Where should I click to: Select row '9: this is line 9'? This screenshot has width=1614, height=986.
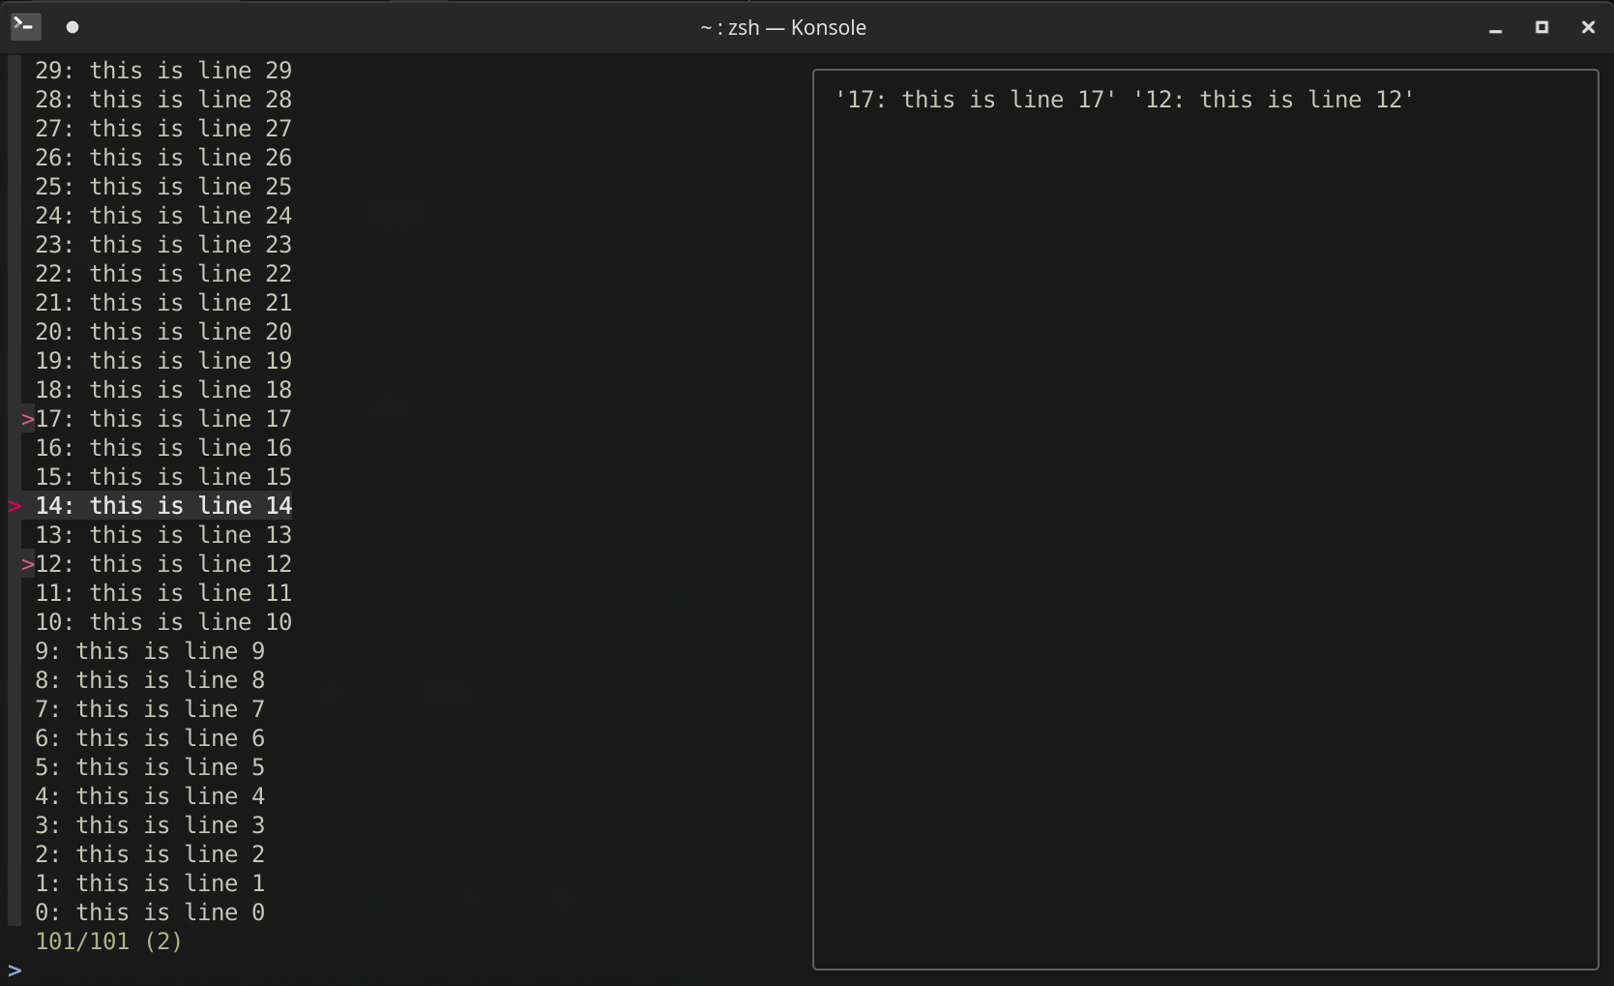point(150,651)
